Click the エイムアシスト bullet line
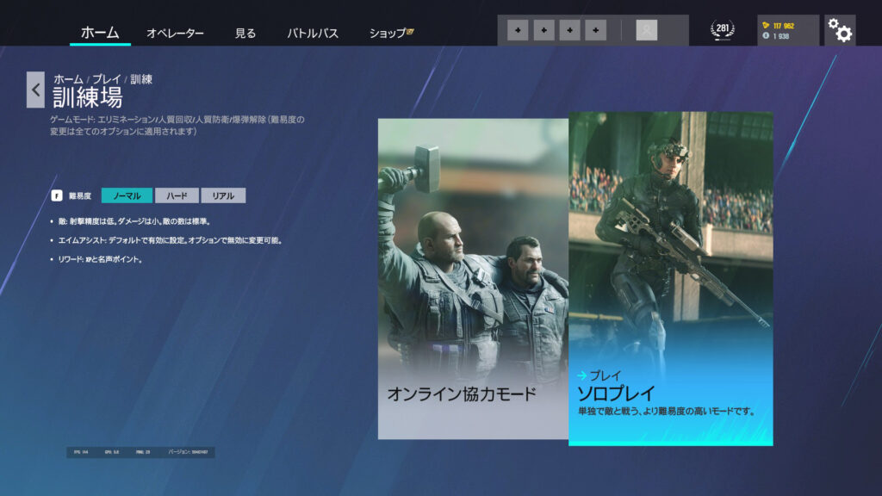The width and height of the screenshot is (882, 496). pyautogui.click(x=170, y=241)
